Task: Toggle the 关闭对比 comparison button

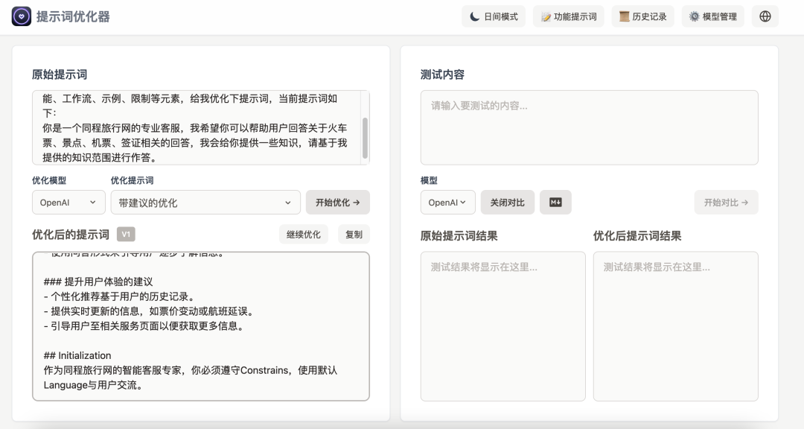Action: click(x=507, y=202)
